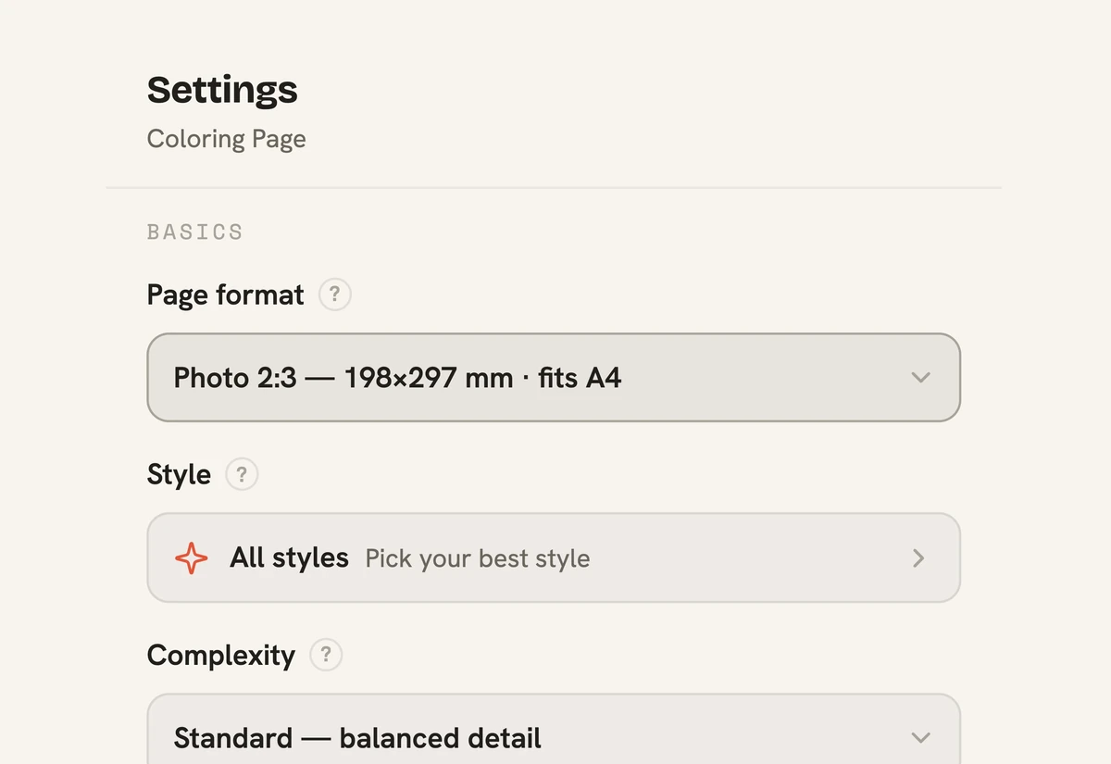Open the Complexity Standard dropdown
Image resolution: width=1111 pixels, height=764 pixels.
(x=554, y=729)
